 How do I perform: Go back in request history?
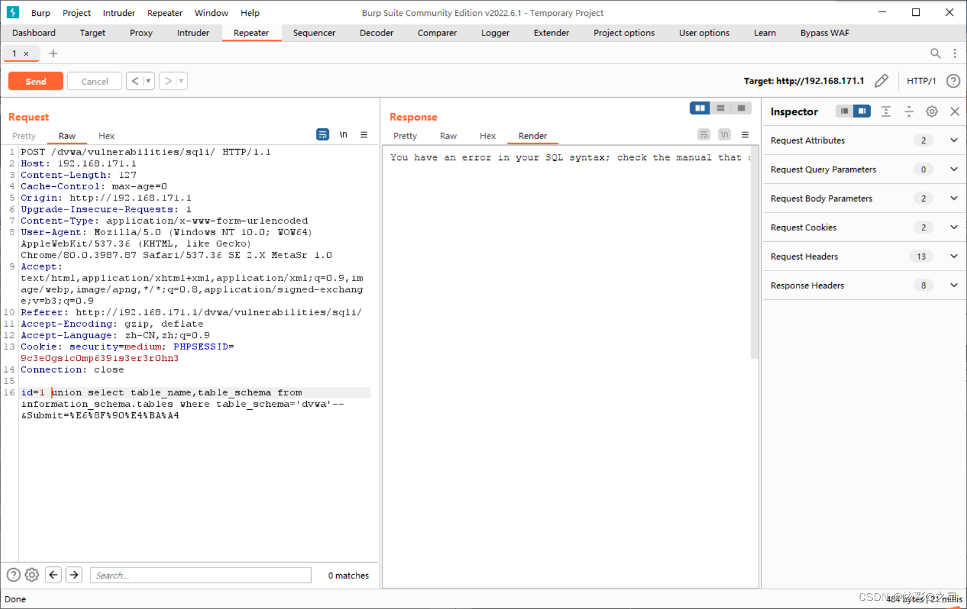[x=135, y=81]
